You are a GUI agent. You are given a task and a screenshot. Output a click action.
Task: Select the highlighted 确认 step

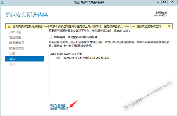click(24, 59)
